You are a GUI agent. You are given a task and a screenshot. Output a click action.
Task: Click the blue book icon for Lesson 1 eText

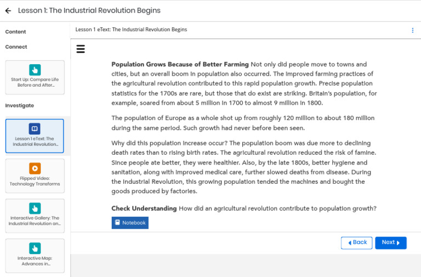(x=35, y=128)
